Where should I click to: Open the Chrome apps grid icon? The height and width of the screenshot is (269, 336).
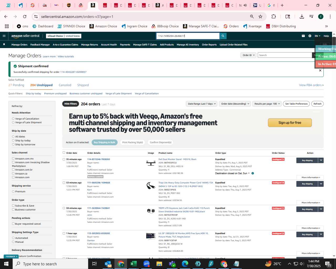[7, 26]
